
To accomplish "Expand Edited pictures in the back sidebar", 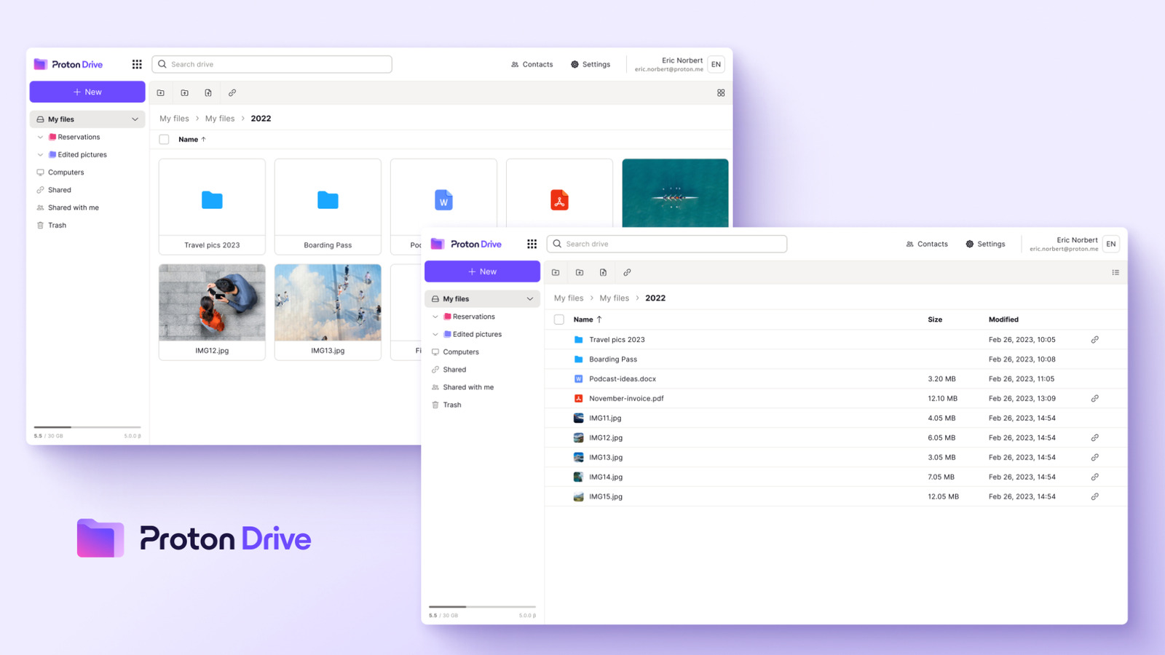I will (x=40, y=154).
